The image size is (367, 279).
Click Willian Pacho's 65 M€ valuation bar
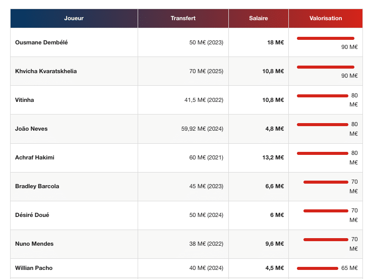[x=317, y=268]
